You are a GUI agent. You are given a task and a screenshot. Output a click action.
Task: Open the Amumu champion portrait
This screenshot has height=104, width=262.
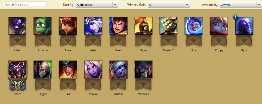tap(43, 26)
